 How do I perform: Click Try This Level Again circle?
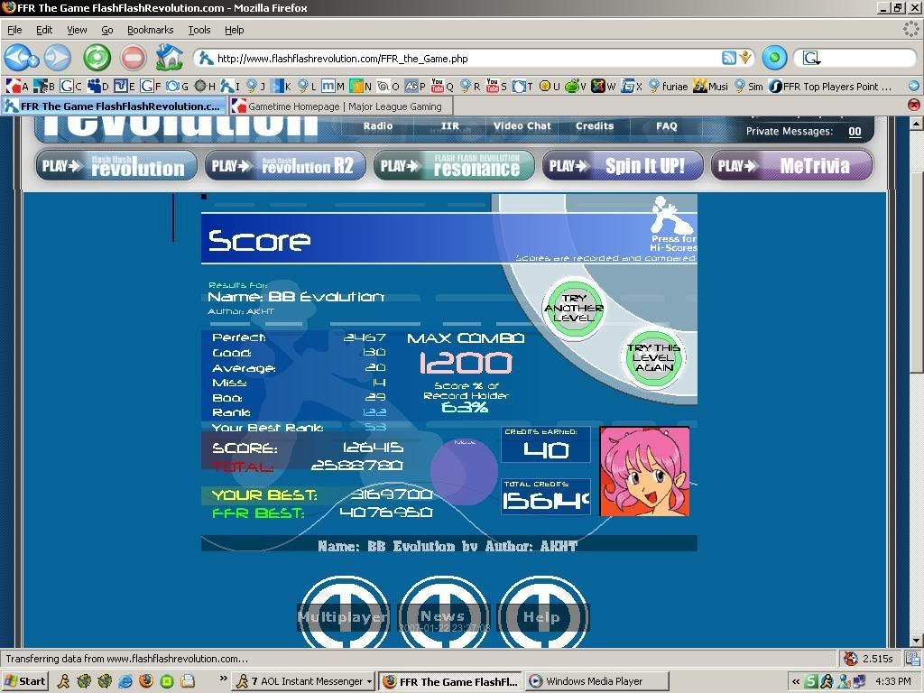pos(654,357)
